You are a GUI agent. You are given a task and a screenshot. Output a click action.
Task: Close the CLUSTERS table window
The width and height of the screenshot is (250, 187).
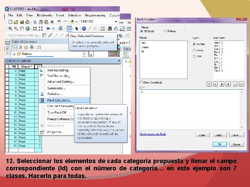(119, 61)
